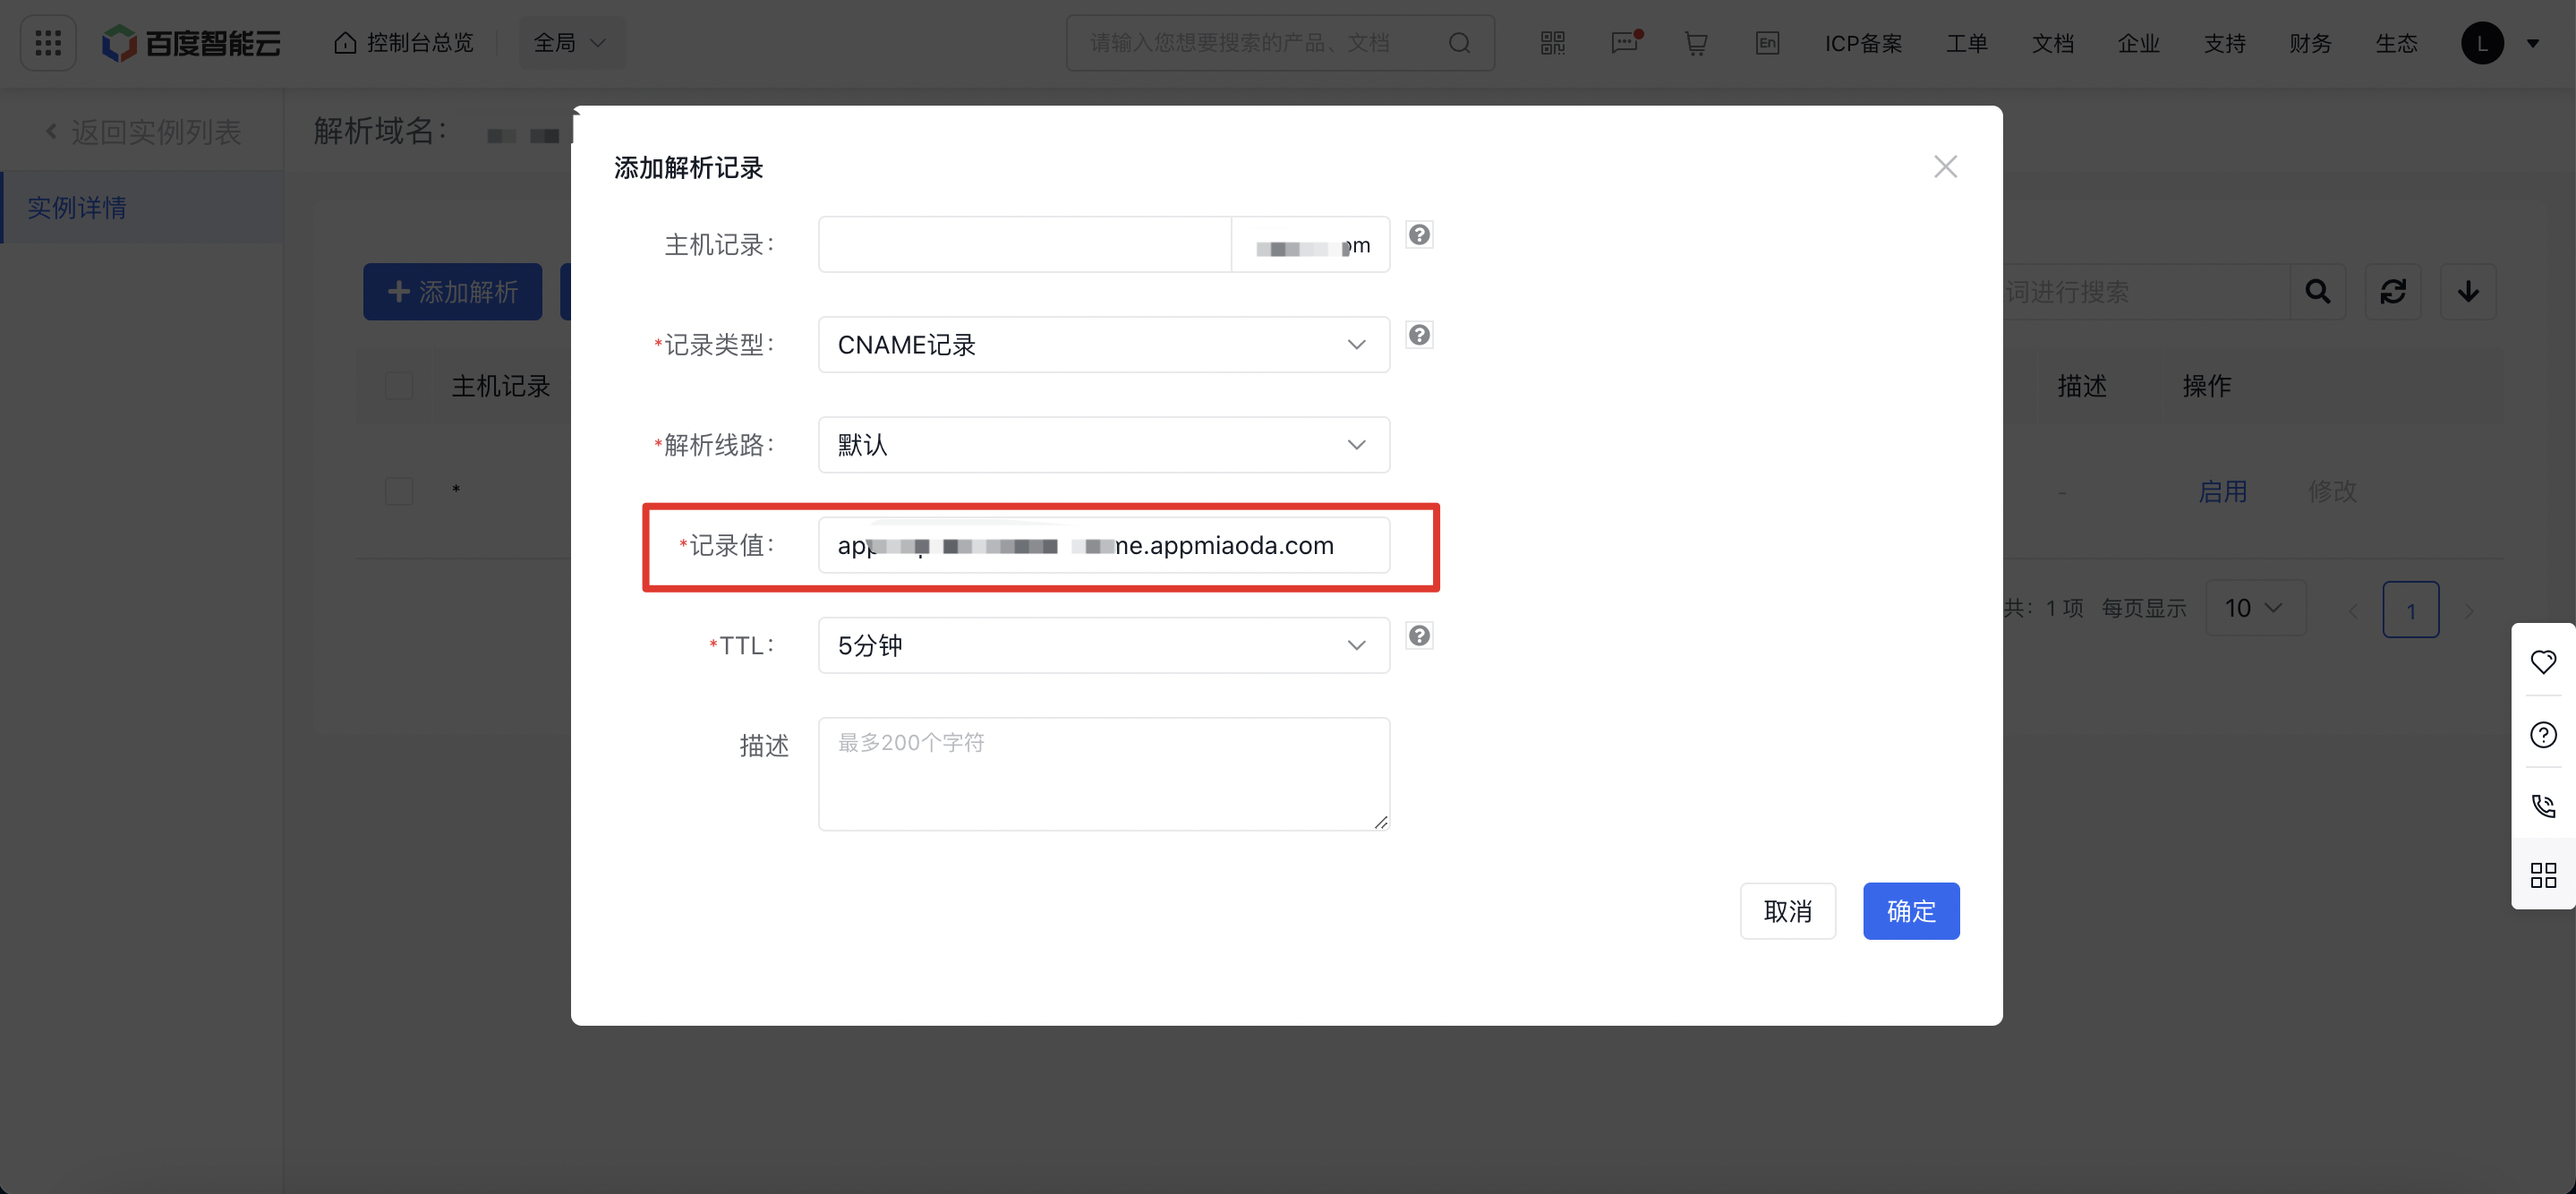This screenshot has width=2576, height=1194.
Task: Click the 确定 confirm button
Action: [1910, 911]
